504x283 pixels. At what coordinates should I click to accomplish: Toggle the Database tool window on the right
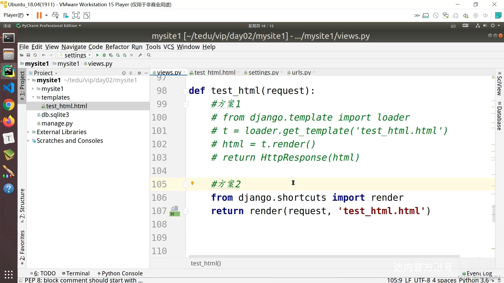point(499,116)
